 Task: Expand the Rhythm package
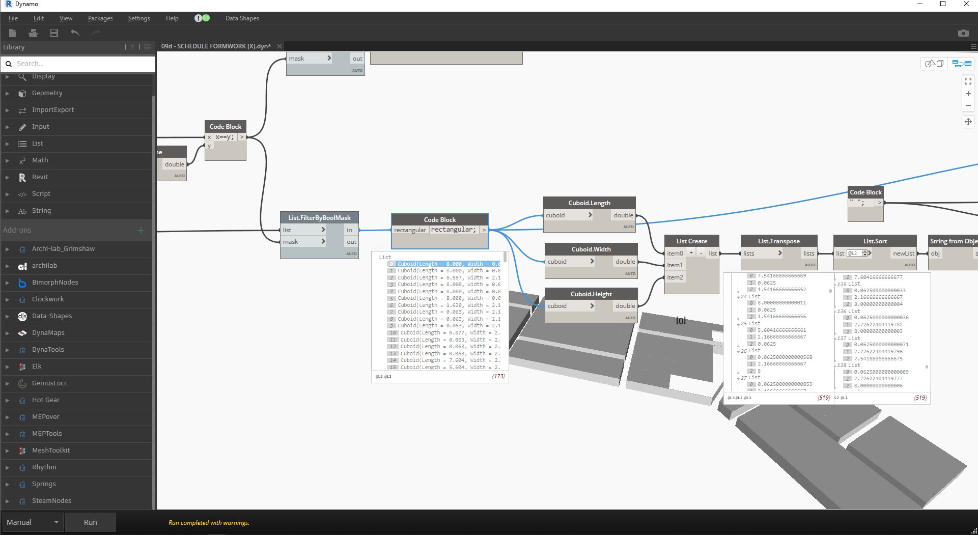point(7,467)
